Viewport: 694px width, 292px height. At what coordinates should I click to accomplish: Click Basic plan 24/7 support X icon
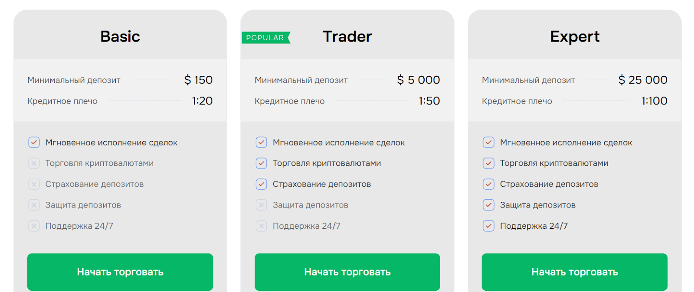point(34,226)
